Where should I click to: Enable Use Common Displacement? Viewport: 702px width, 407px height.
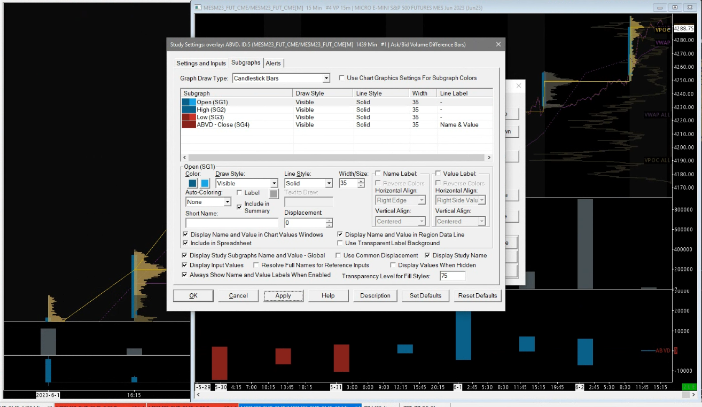click(x=338, y=255)
